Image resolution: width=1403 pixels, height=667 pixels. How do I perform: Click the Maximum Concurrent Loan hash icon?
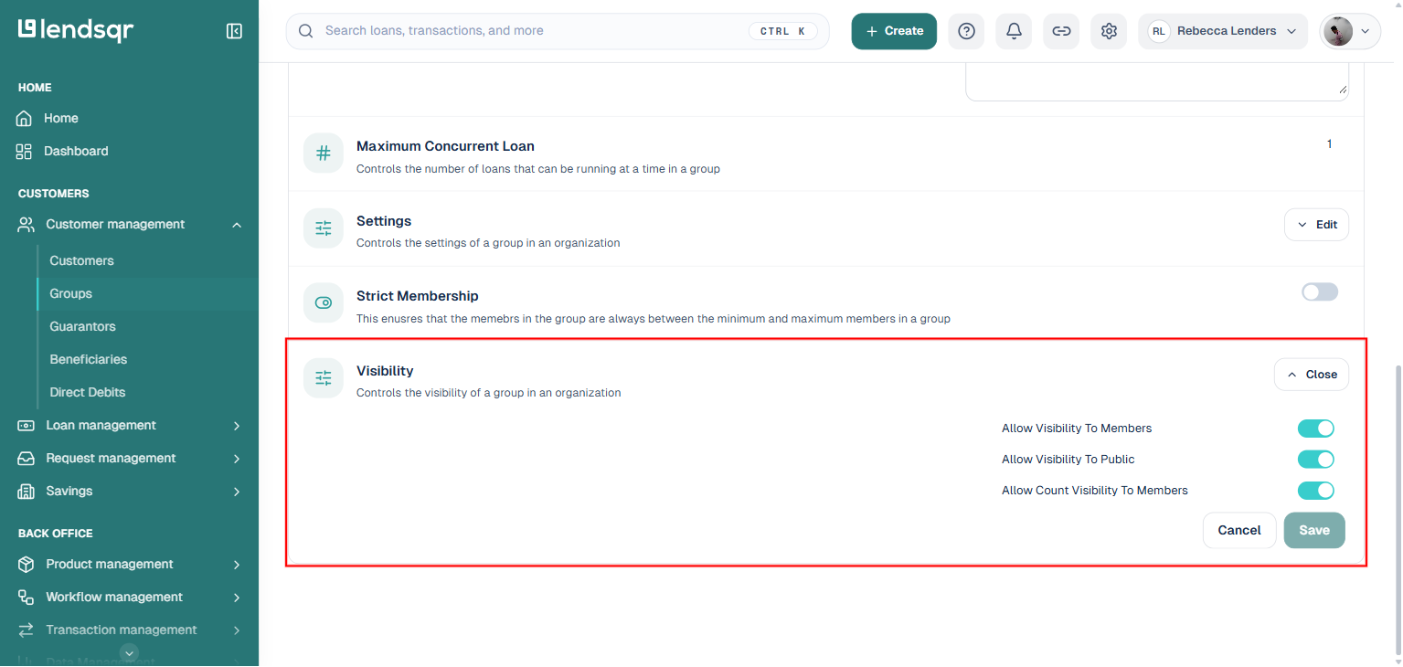point(324,154)
